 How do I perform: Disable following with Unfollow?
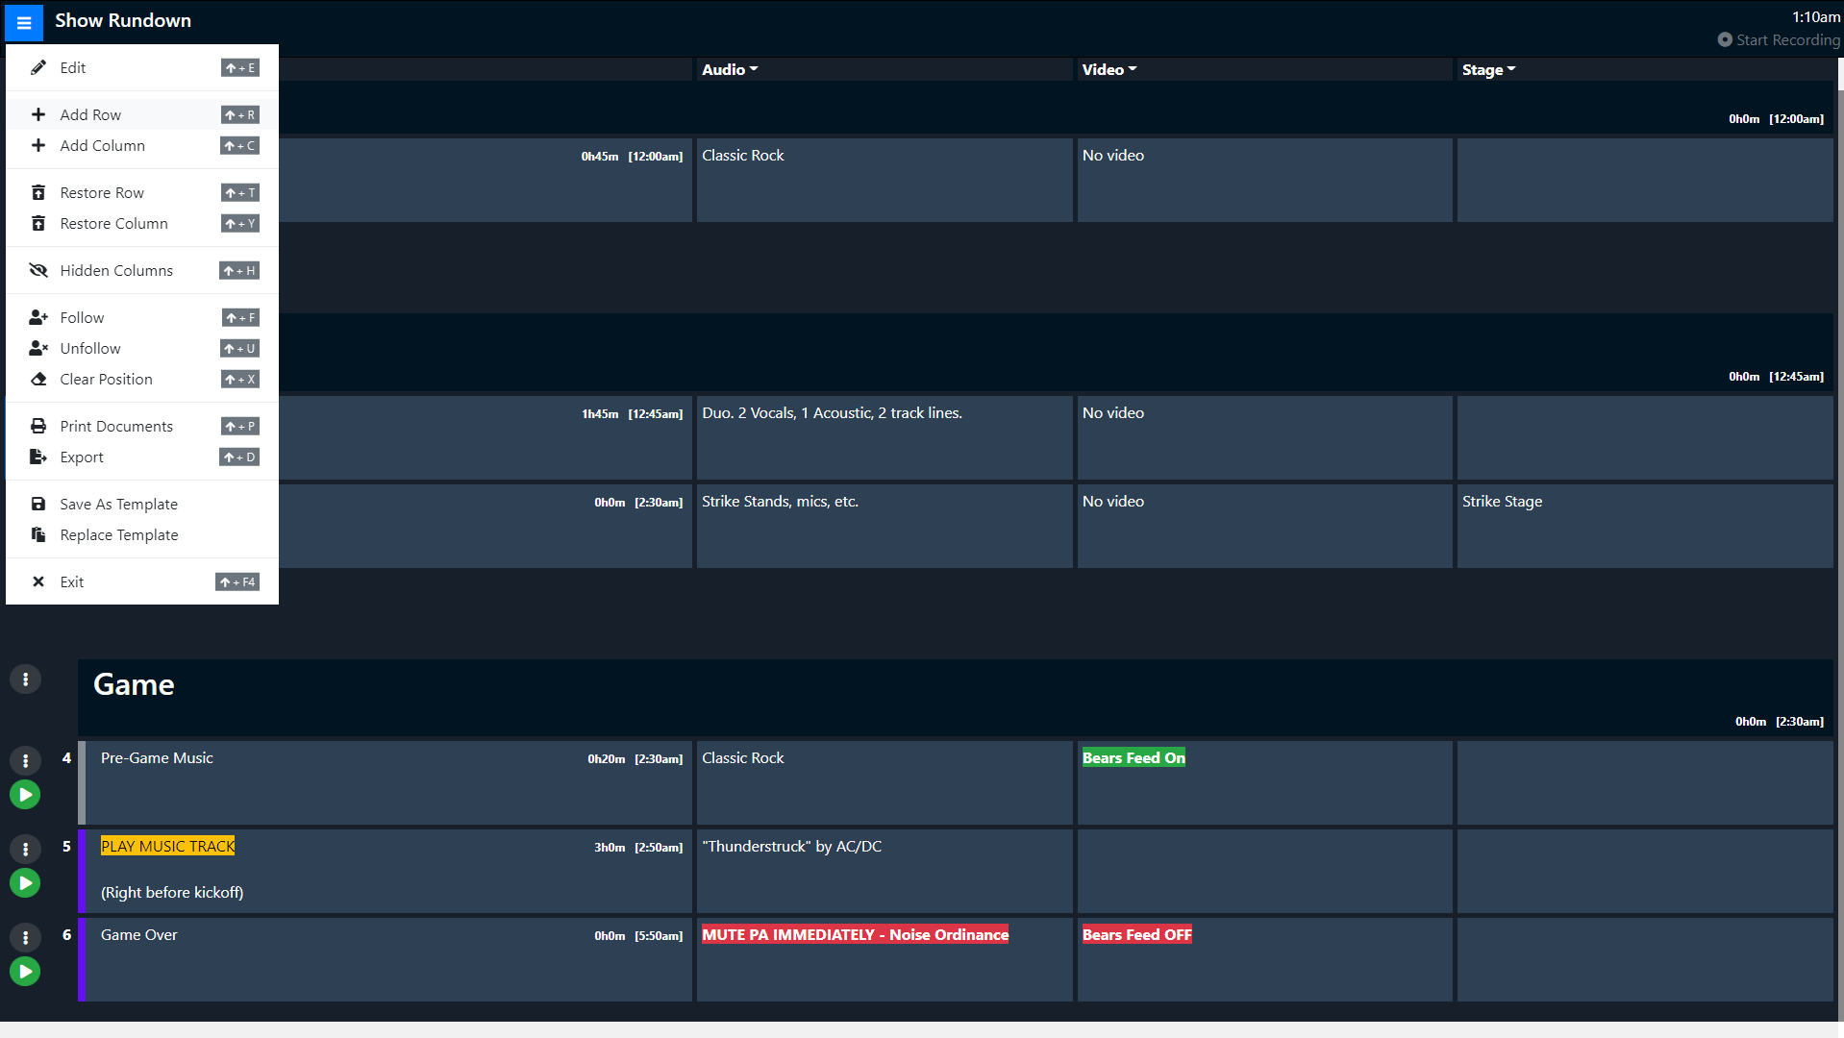(x=38, y=348)
